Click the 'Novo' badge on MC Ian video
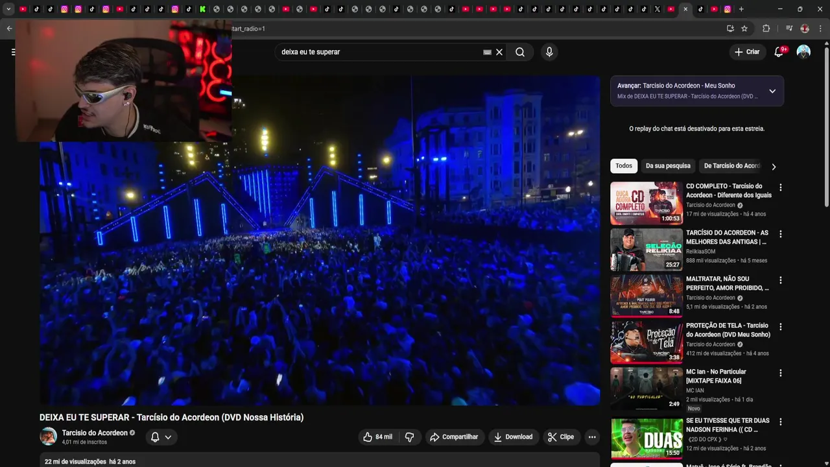The height and width of the screenshot is (467, 830). click(694, 409)
